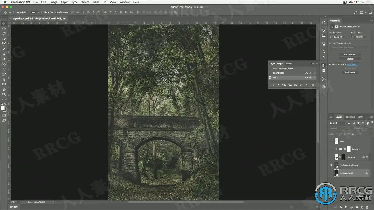Open search in the options bar

pos(356,12)
